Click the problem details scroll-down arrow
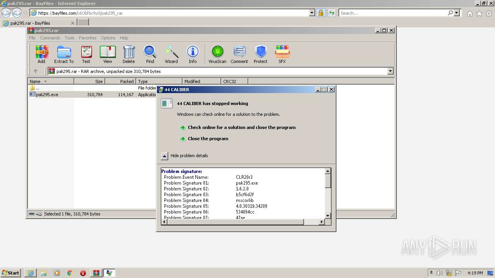This screenshot has height=278, width=495. pos(328,216)
